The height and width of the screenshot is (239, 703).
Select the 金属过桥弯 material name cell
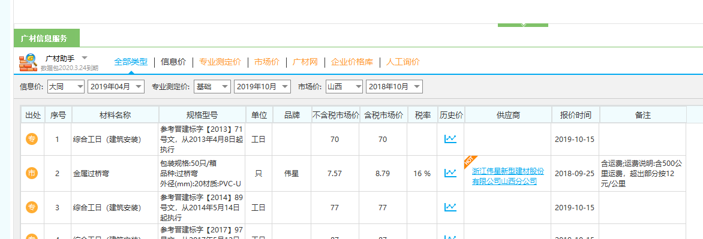pyautogui.click(x=115, y=173)
